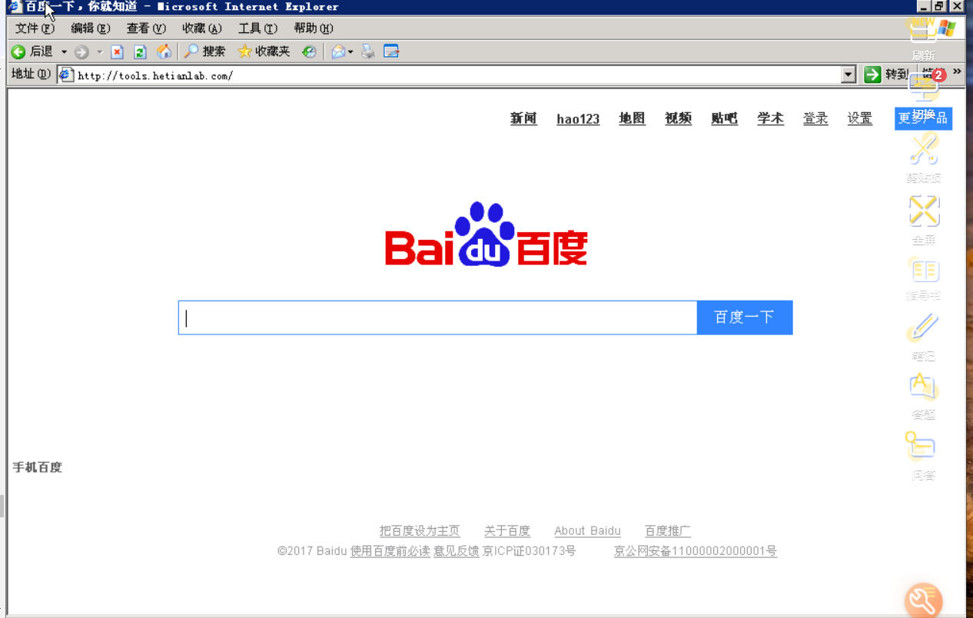
Task: Click the green Back (后退) arrow
Action: (x=18, y=51)
